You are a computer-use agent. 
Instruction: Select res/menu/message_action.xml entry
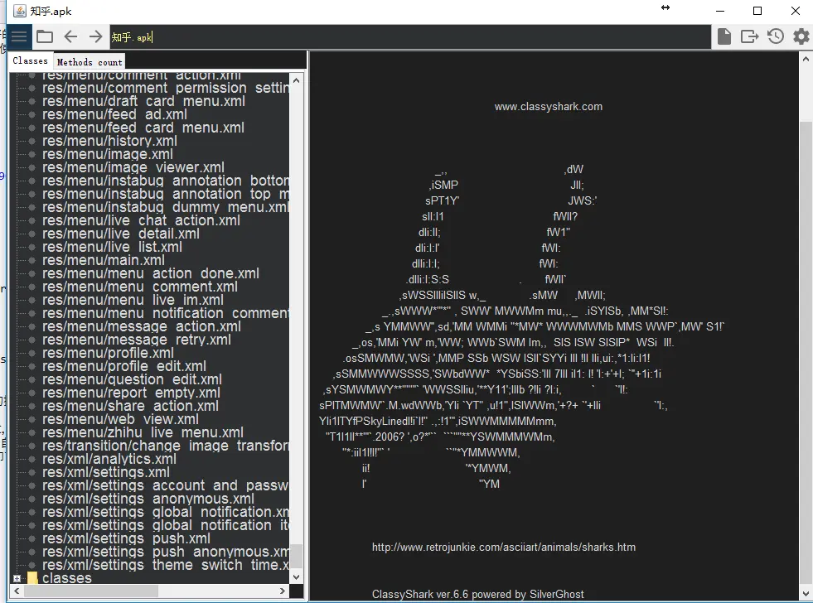coord(142,327)
